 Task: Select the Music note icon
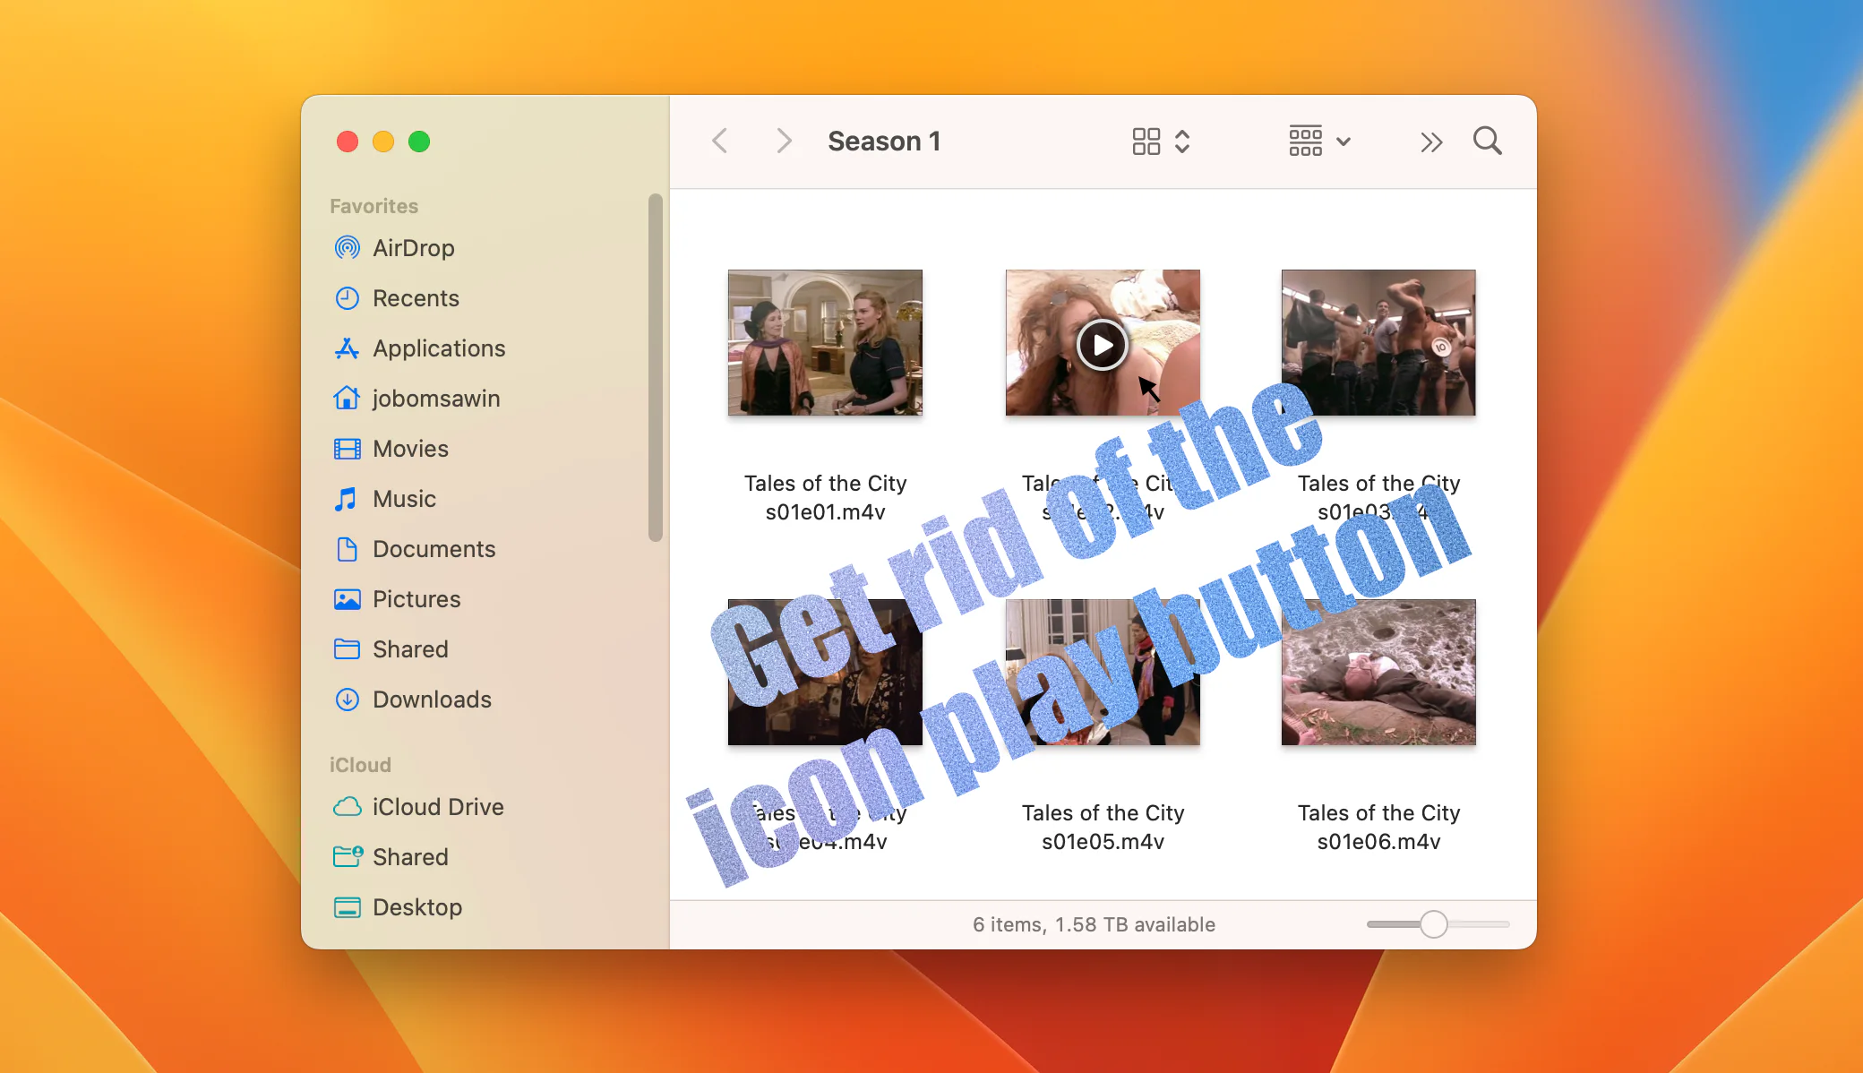pos(346,499)
